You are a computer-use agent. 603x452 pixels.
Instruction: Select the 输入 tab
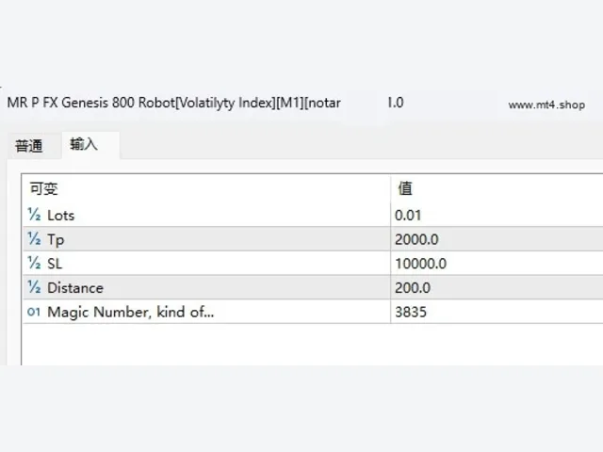click(84, 144)
